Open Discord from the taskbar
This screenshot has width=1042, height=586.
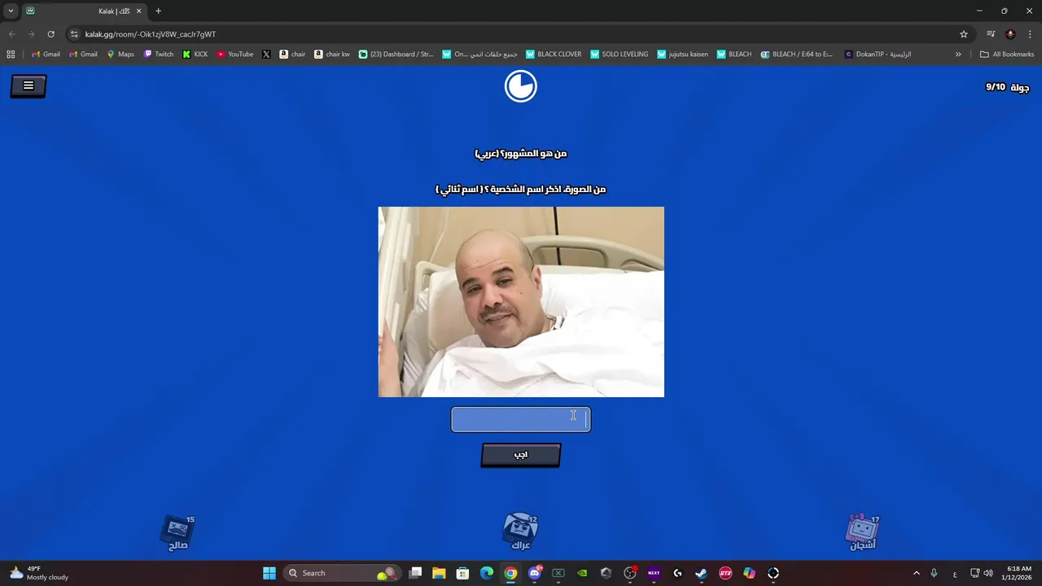click(535, 573)
